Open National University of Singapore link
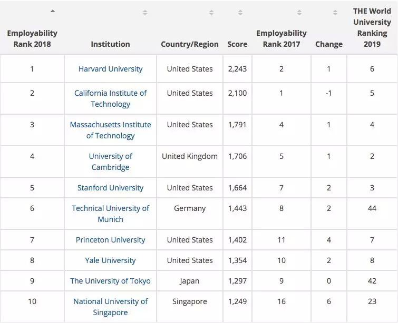Screen dimensions: 398x323 [x=110, y=307]
